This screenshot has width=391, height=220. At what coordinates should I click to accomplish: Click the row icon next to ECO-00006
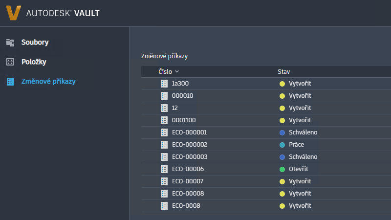click(x=164, y=169)
